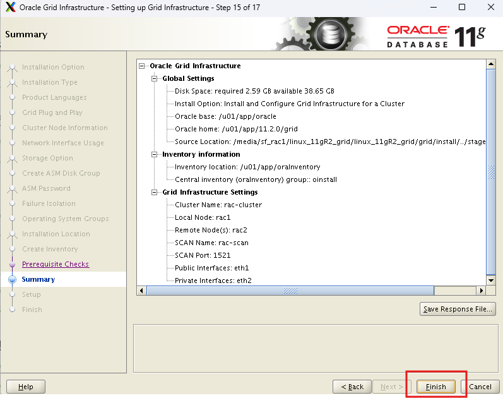Select the Finish step in sidebar
This screenshot has height=398, width=503.
click(32, 310)
